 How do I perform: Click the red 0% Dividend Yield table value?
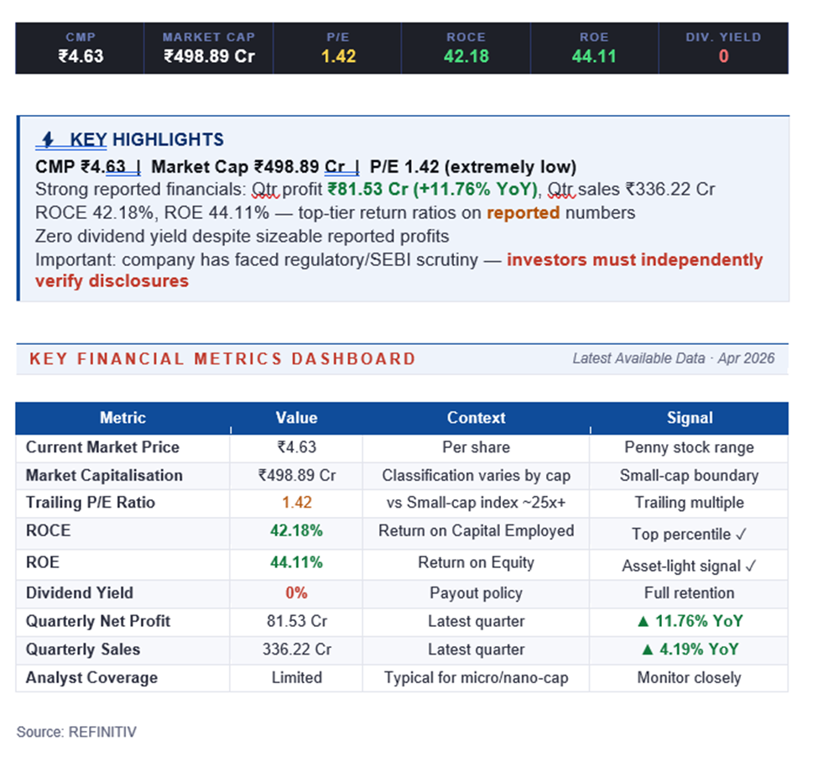coord(296,593)
